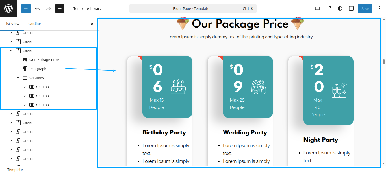Click the WordPress logo icon
Image resolution: width=386 pixels, height=173 pixels.
tap(8, 8)
